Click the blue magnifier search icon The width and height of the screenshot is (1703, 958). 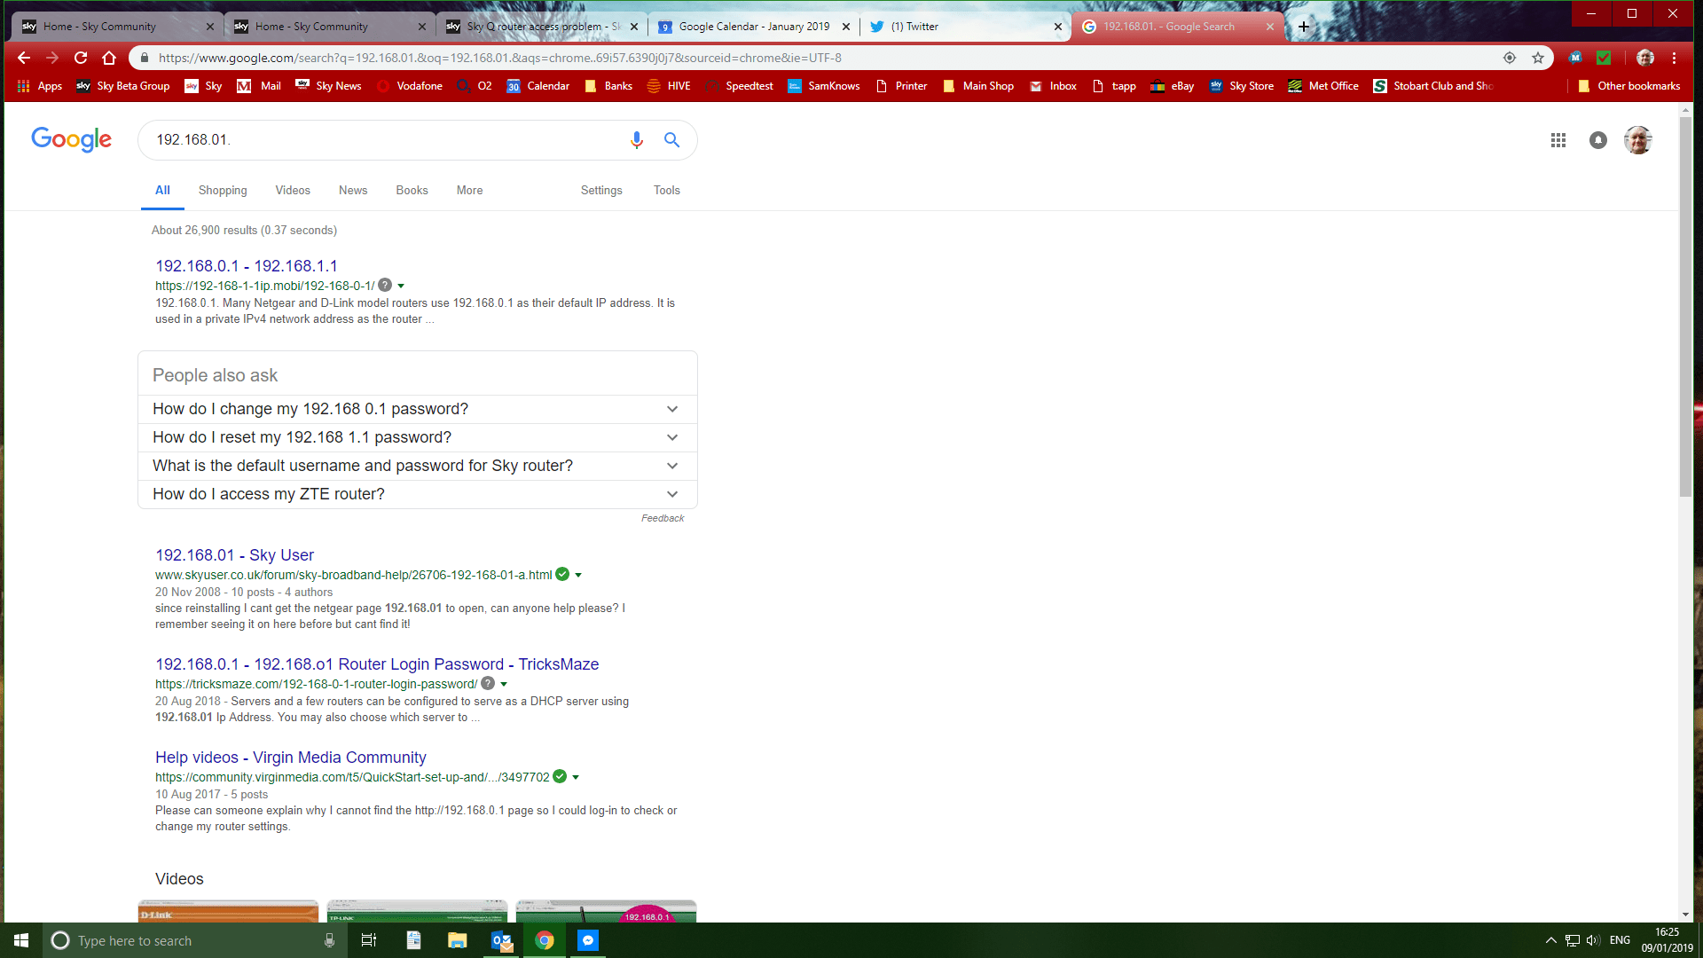pos(671,140)
